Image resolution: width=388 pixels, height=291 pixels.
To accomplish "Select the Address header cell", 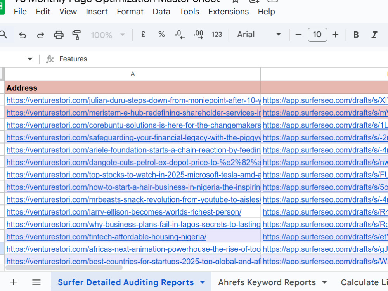I will (x=133, y=88).
